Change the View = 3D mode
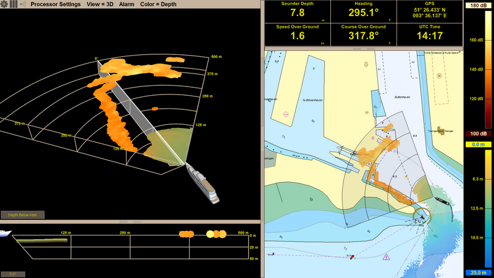494x278 pixels. pyautogui.click(x=100, y=4)
